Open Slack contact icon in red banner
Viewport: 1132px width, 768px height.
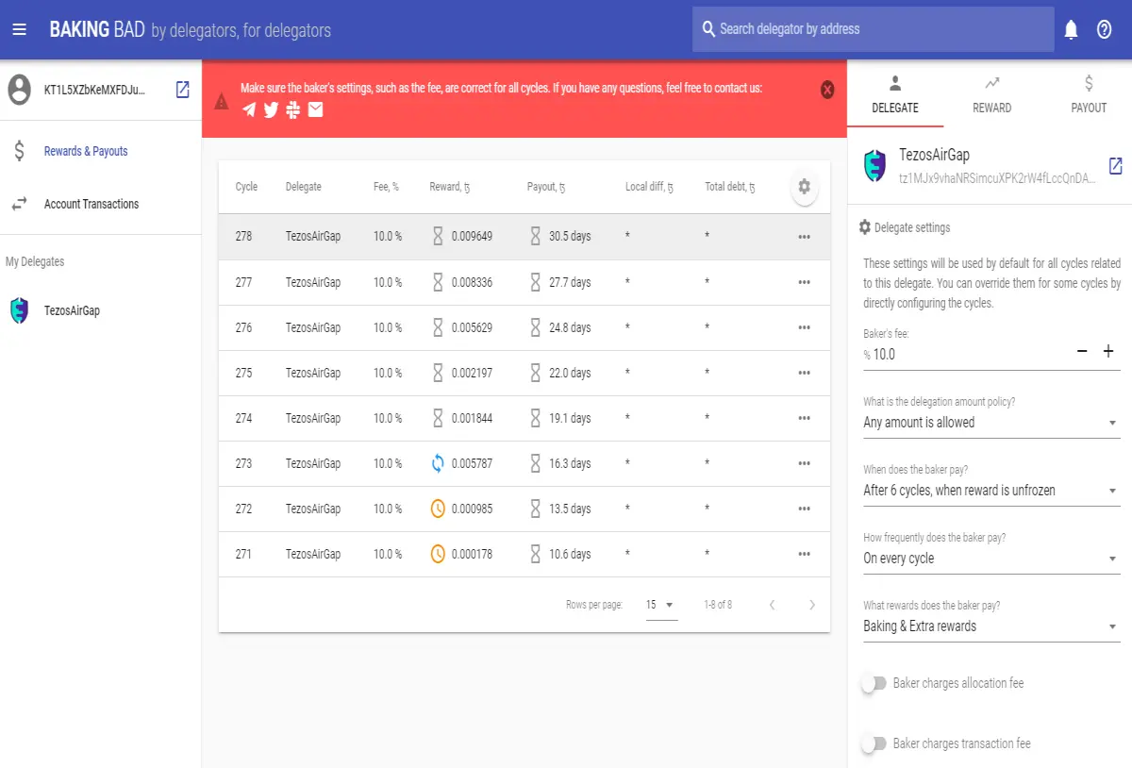coord(293,109)
